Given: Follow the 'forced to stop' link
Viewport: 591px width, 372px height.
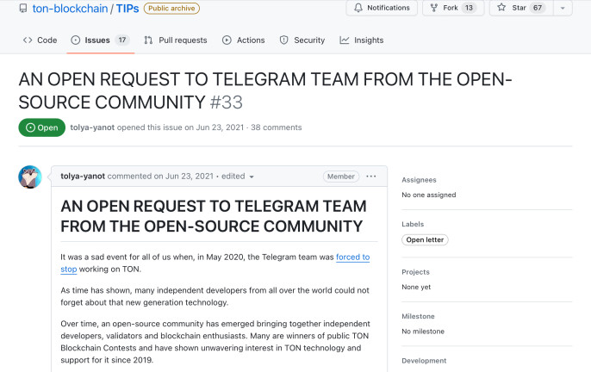Looking at the screenshot, I should coord(353,257).
